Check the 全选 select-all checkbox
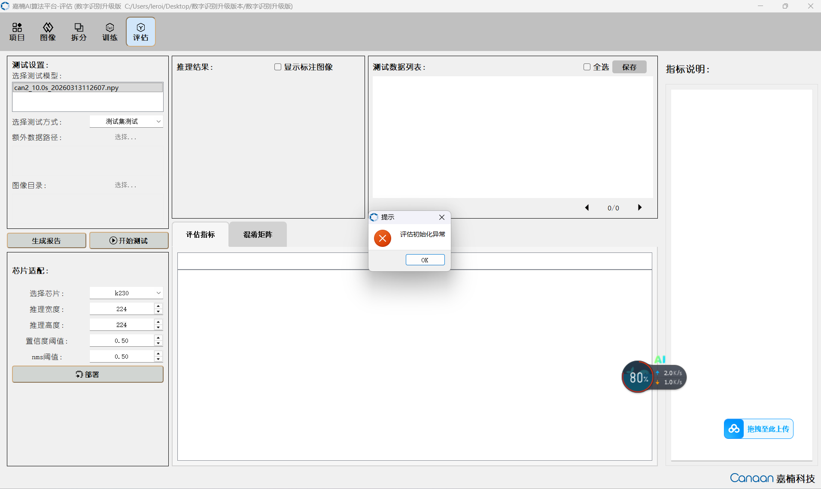This screenshot has height=489, width=821. [x=587, y=67]
